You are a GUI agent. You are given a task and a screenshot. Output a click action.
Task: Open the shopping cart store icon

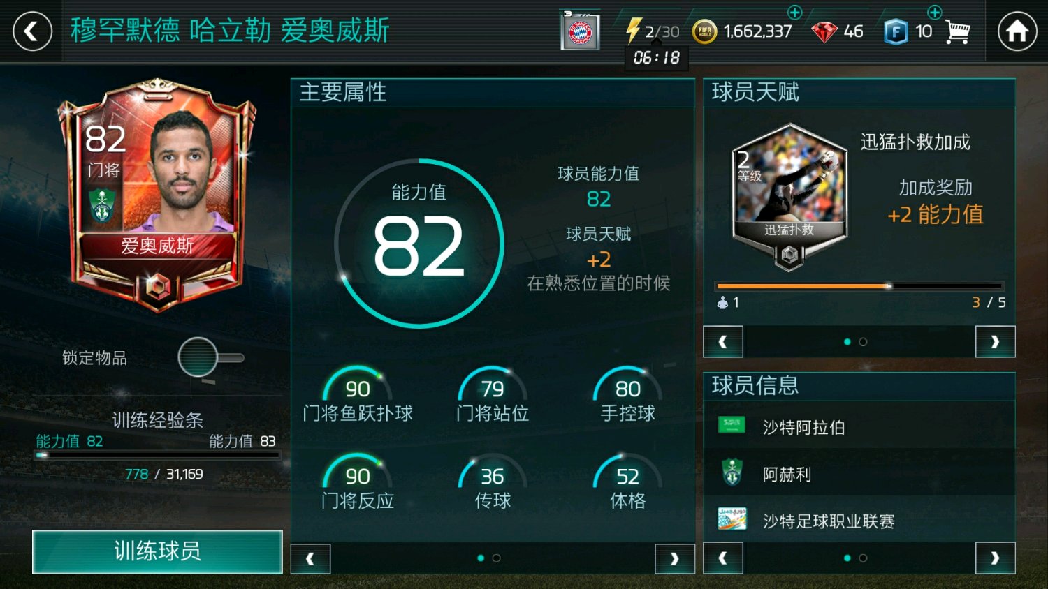point(957,31)
